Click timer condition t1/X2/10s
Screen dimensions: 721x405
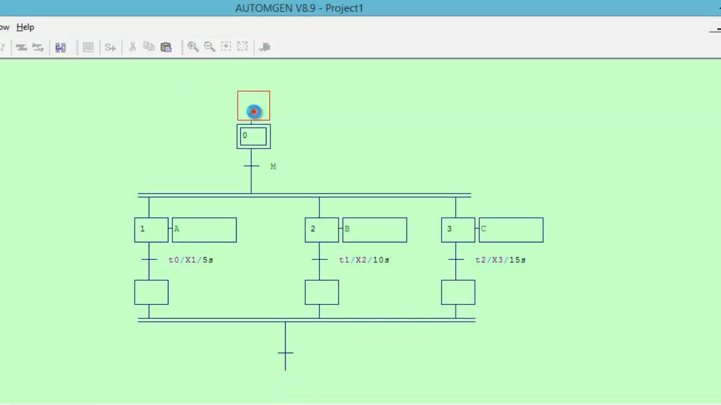pos(364,260)
